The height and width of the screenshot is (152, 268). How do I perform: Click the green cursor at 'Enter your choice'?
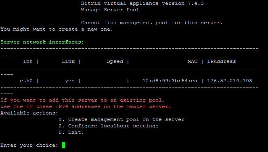pos(63,145)
